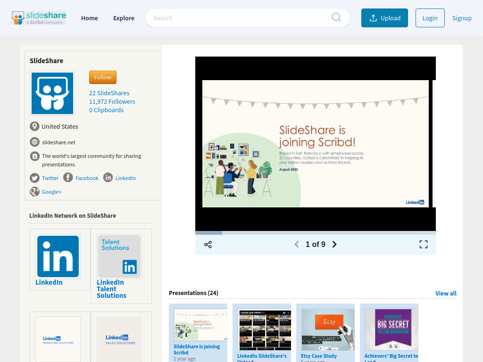Open the Explore menu item

[124, 18]
